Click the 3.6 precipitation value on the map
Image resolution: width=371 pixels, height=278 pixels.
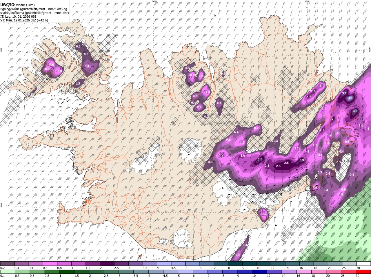(355, 111)
